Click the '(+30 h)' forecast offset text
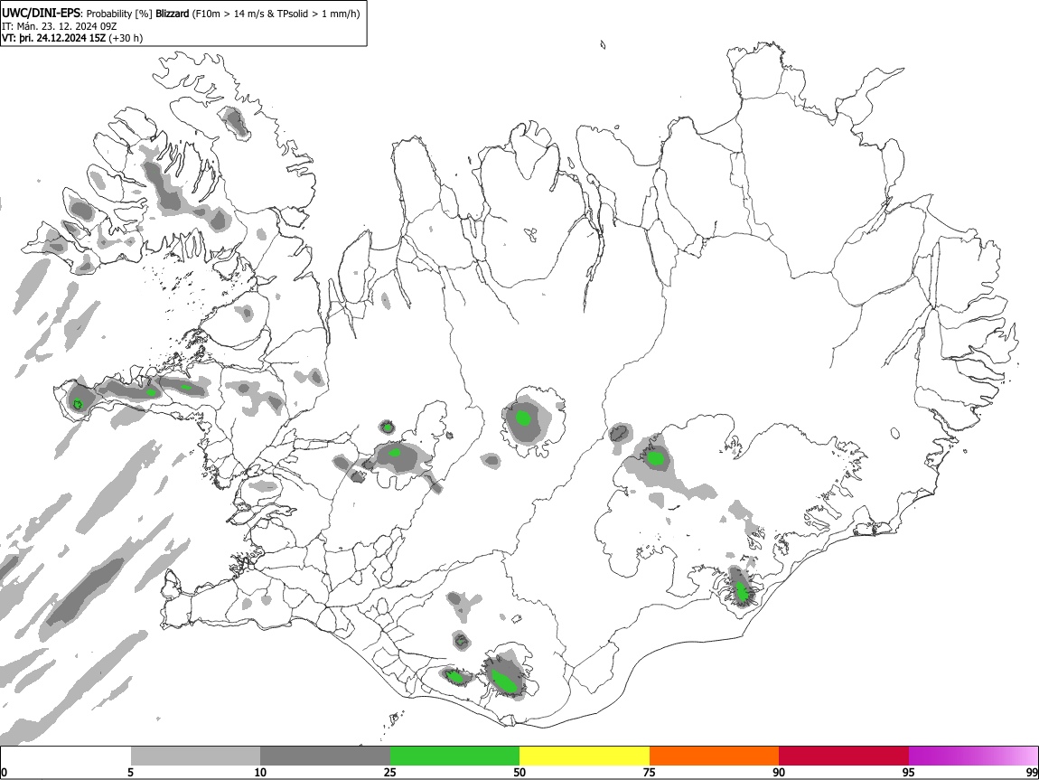 (x=126, y=38)
